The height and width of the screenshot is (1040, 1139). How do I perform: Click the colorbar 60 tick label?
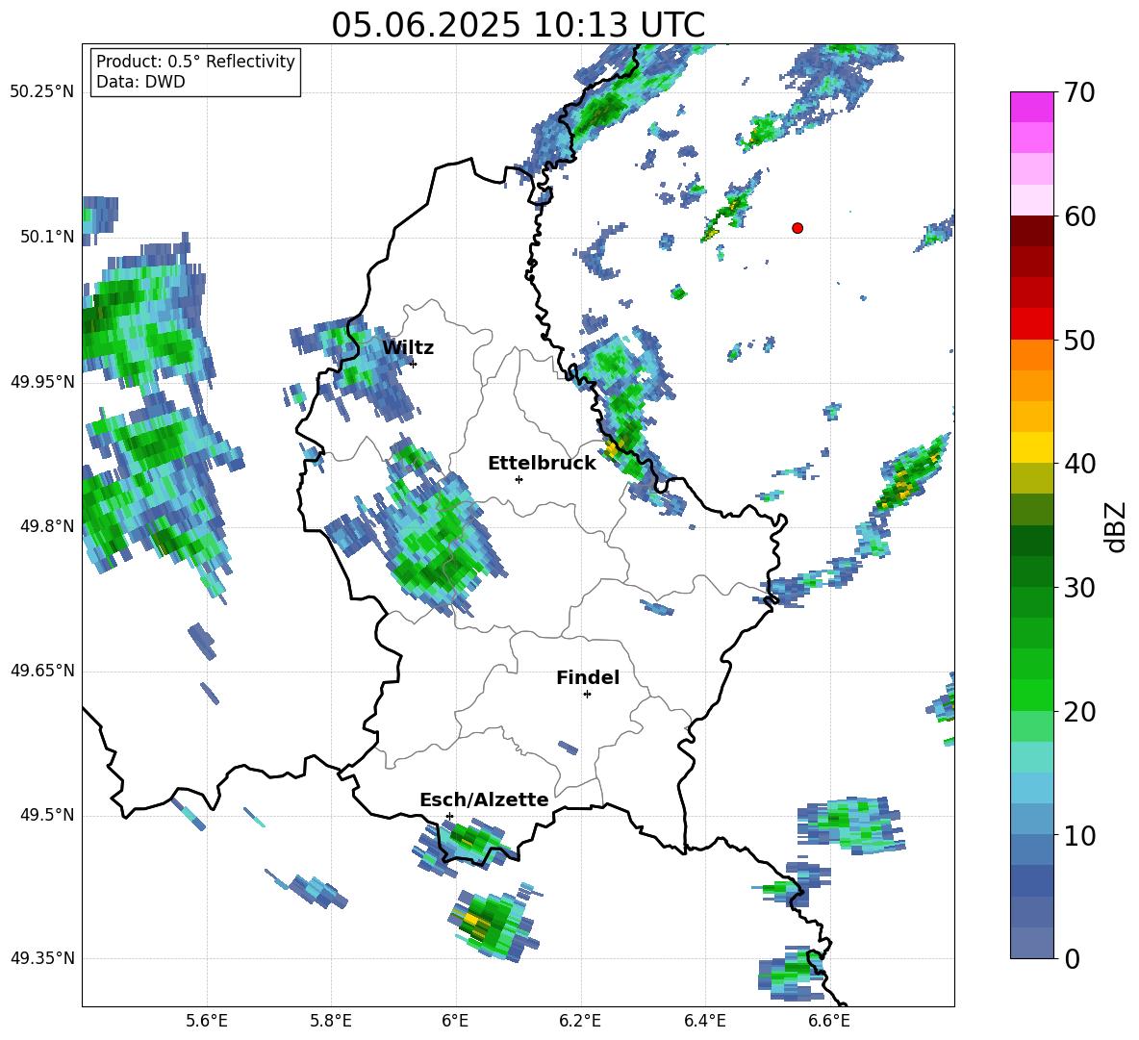click(x=1079, y=216)
